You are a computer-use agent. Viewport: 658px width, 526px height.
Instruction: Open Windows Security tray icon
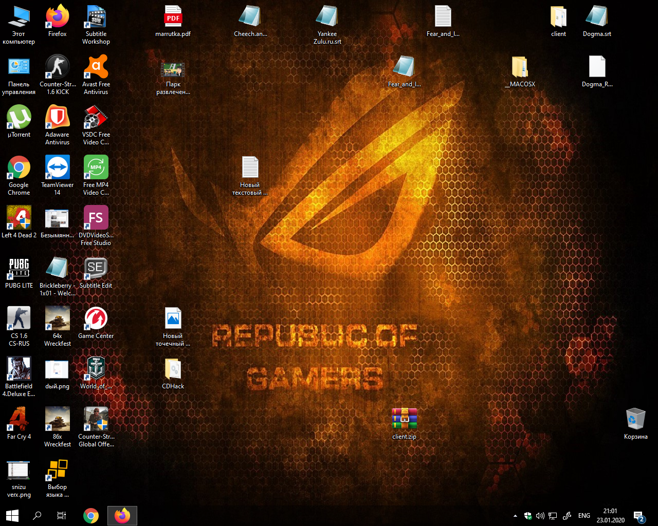coord(528,516)
